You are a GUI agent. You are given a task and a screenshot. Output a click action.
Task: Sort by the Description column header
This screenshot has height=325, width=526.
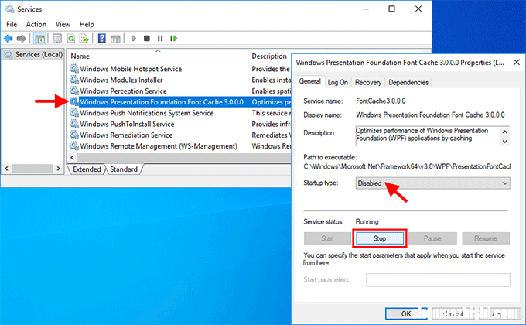click(269, 56)
